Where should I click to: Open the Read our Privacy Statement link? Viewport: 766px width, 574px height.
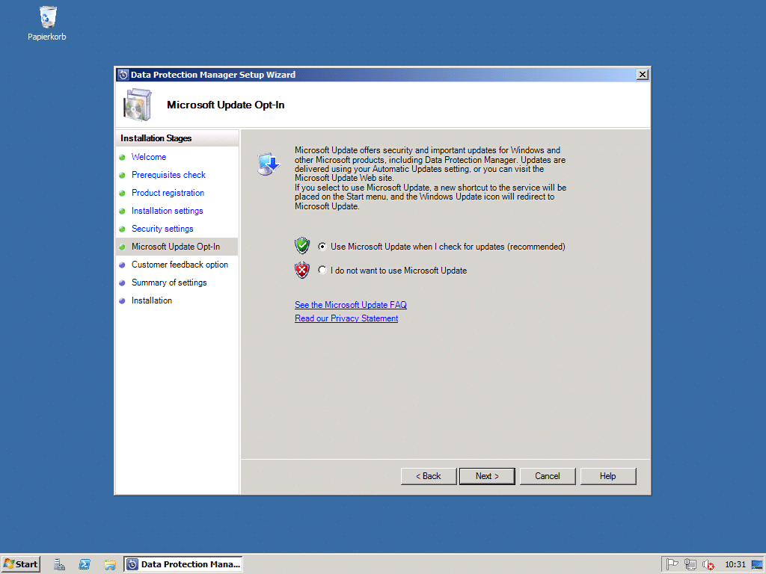346,318
